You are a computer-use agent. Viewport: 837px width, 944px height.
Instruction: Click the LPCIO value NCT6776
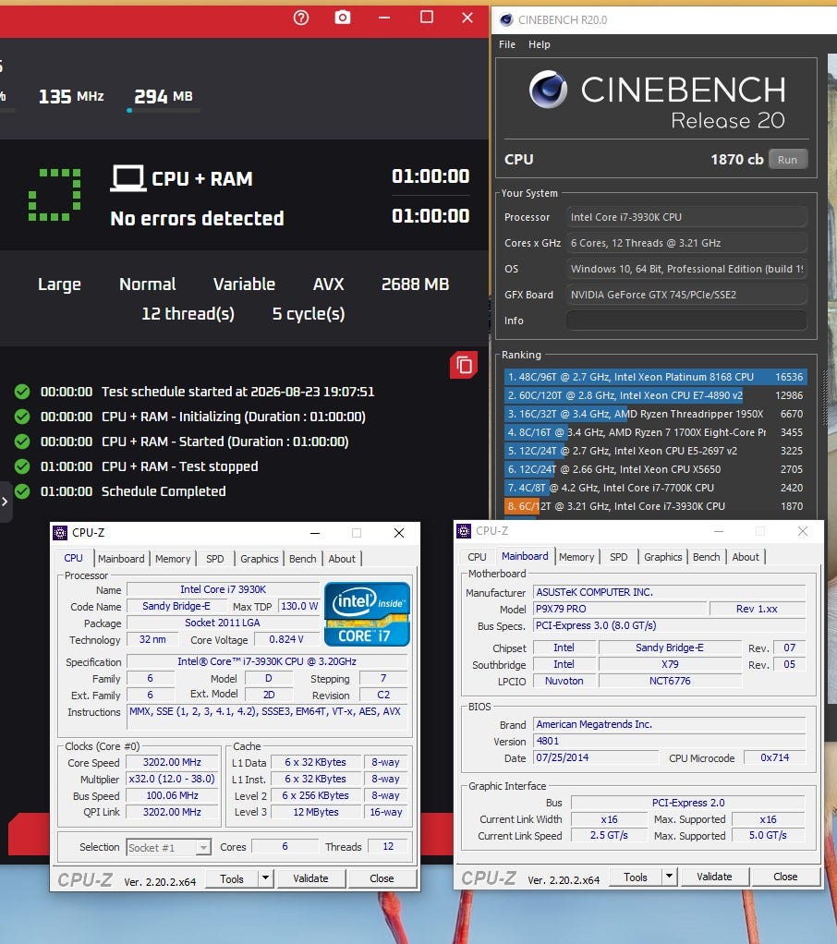pos(670,681)
